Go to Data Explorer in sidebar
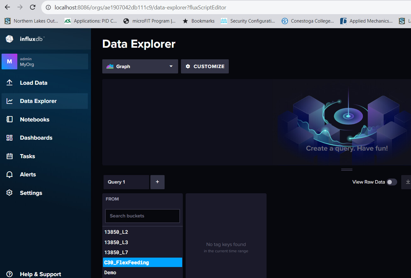The image size is (411, 278). click(45, 101)
